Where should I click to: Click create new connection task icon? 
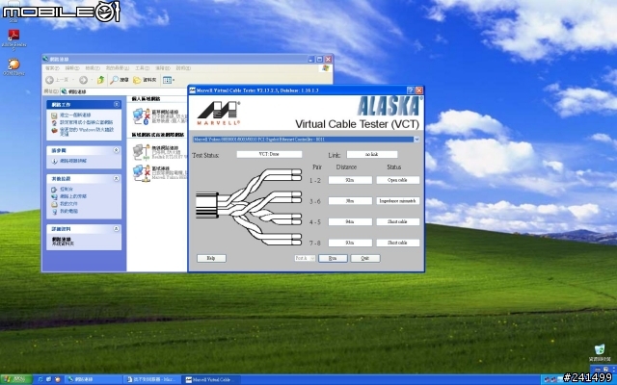(54, 115)
